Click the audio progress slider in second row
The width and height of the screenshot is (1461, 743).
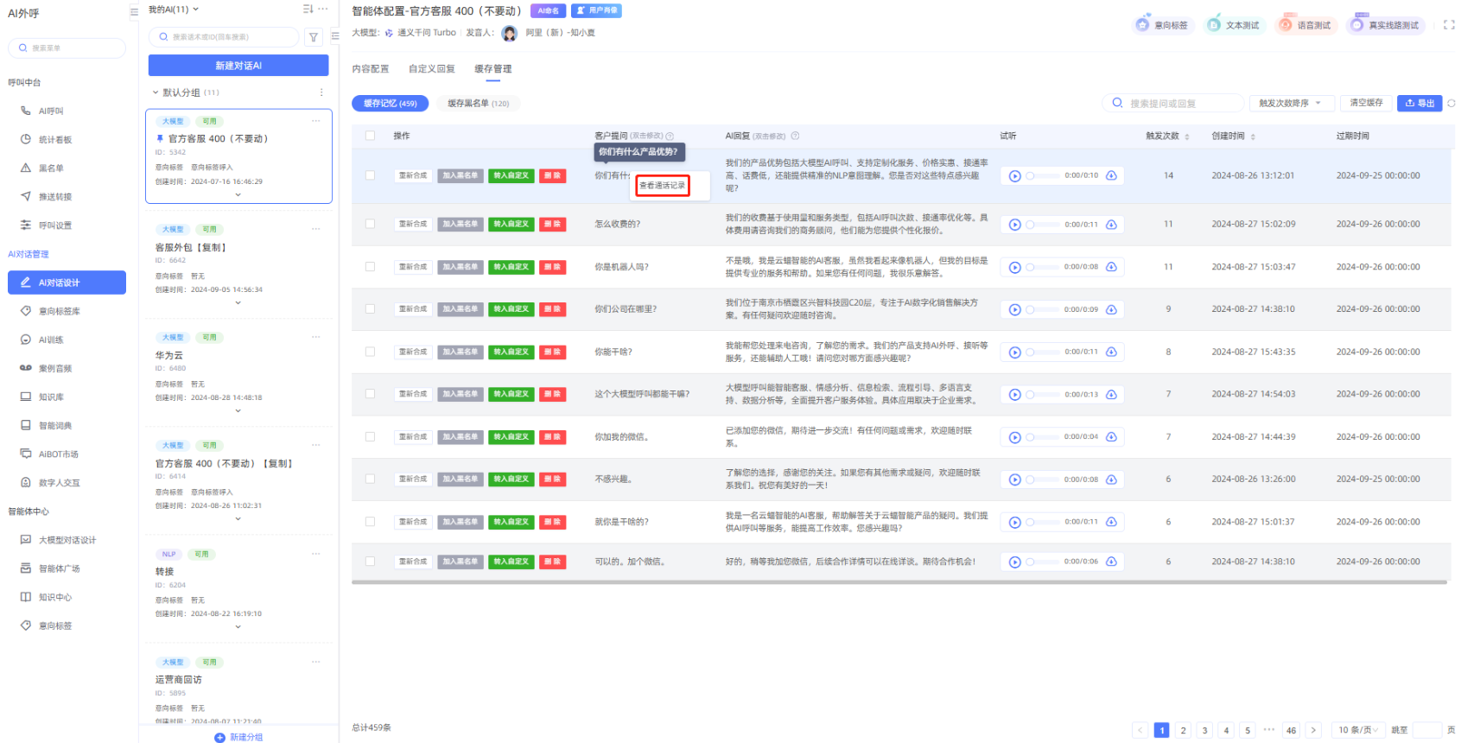point(1042,225)
